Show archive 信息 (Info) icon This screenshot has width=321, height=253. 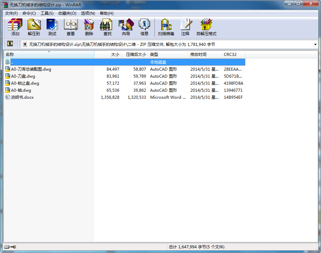click(x=144, y=27)
